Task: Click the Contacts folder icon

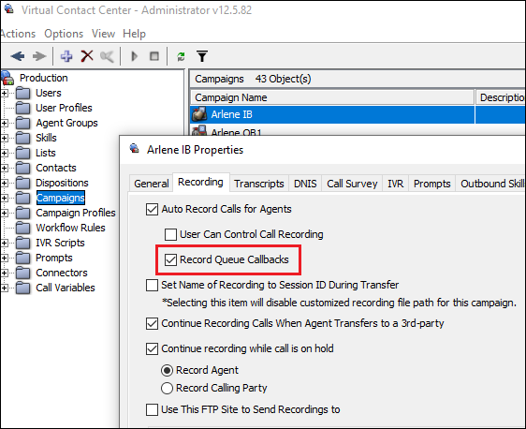Action: pos(22,168)
